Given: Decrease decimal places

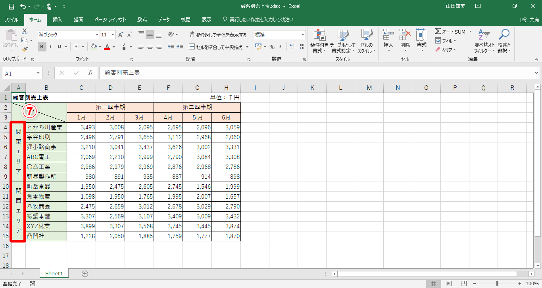Looking at the screenshot, I should [302, 47].
